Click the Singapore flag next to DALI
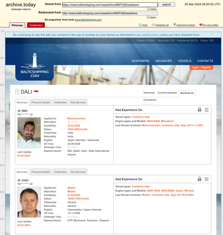 click(36, 91)
